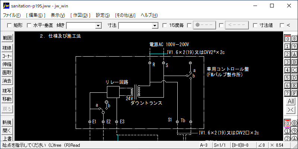Select layer 0 square button
The image size is (298, 149).
click(288, 39)
